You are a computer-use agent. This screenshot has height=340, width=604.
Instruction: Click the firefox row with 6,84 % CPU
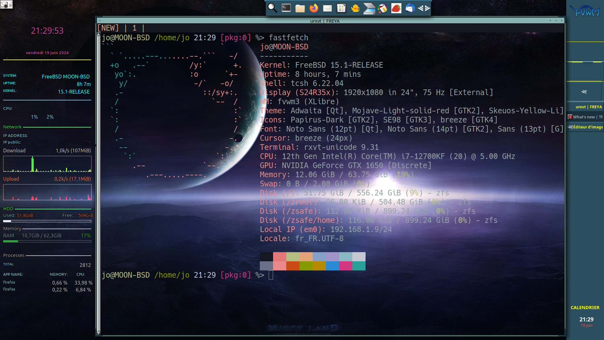point(47,289)
